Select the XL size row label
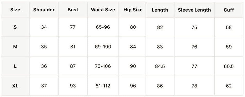Viewport: 245px width, 97px height. tap(15, 86)
